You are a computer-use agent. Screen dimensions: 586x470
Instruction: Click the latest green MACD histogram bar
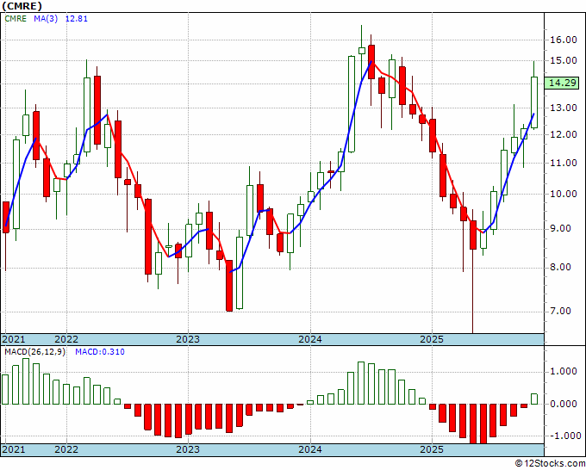click(534, 399)
